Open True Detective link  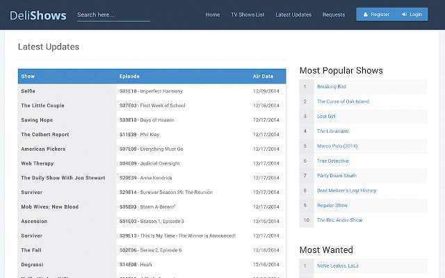[332, 161]
